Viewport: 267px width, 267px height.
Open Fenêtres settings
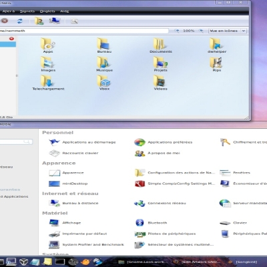point(235,173)
